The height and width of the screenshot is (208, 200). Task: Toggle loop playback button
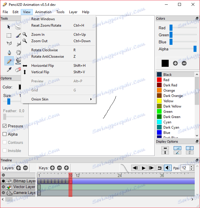point(160,168)
